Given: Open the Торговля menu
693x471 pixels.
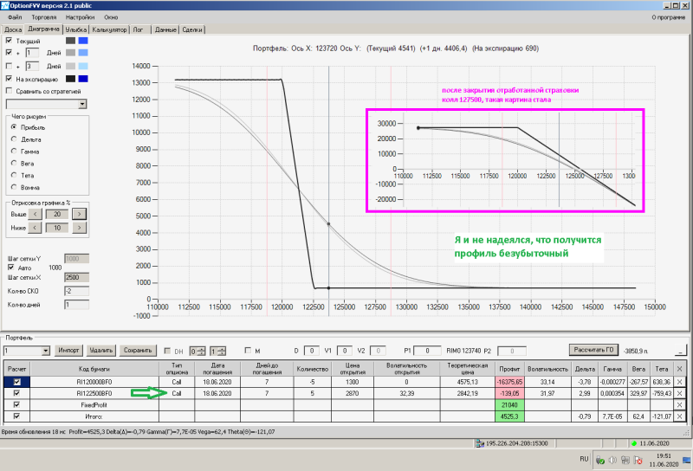Looking at the screenshot, I should (x=44, y=17).
